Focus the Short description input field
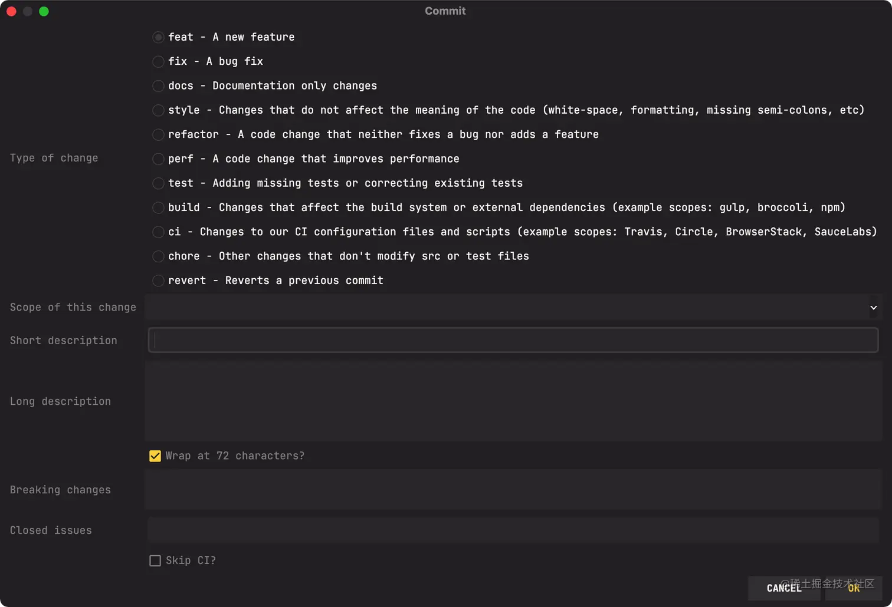892x607 pixels. [x=513, y=340]
